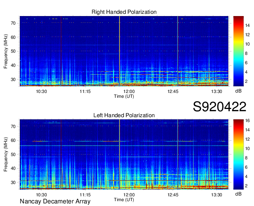Click the top plot's "Frequency (MHz)" axis label
The height and width of the screenshot is (206, 254).
click(x=6, y=51)
